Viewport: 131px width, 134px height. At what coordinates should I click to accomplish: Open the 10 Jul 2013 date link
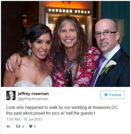[33, 119]
